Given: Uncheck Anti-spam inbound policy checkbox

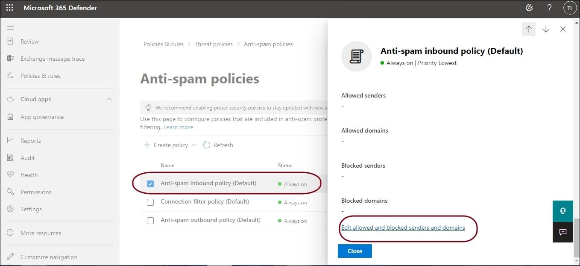Looking at the screenshot, I should click(150, 184).
